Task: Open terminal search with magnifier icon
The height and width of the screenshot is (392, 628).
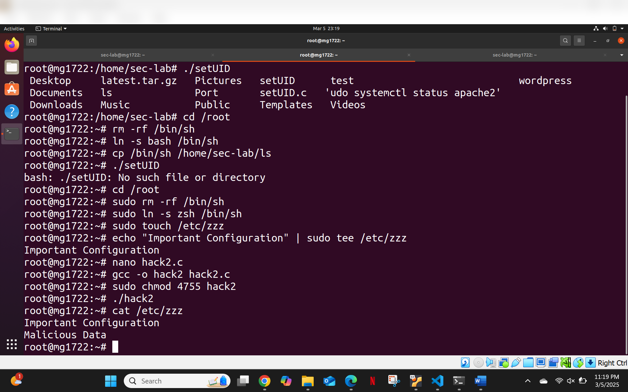Action: point(565,41)
